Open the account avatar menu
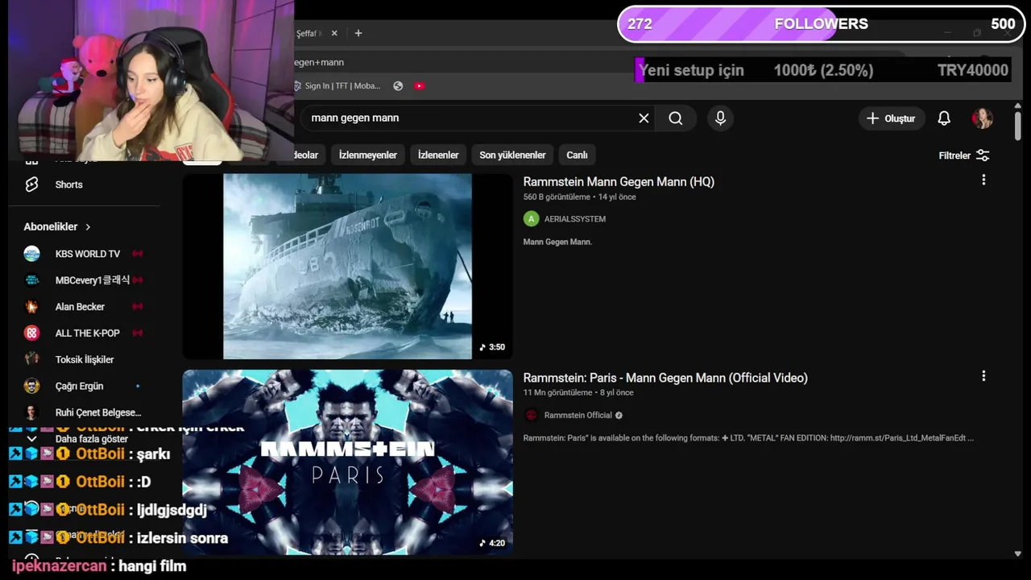This screenshot has height=580, width=1031. coord(982,118)
